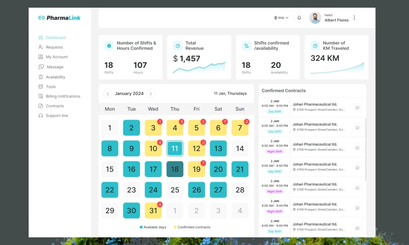Select January 11 highlighted date
The width and height of the screenshot is (409, 245).
(x=175, y=149)
